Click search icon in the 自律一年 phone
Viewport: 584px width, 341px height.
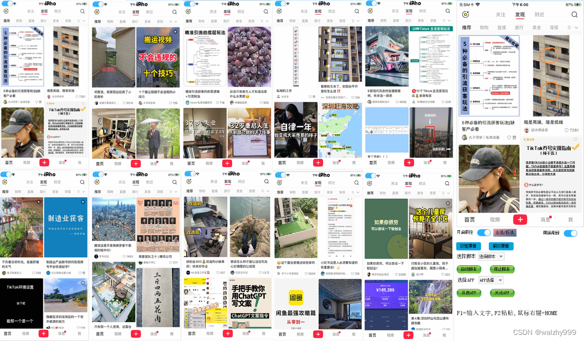[357, 11]
